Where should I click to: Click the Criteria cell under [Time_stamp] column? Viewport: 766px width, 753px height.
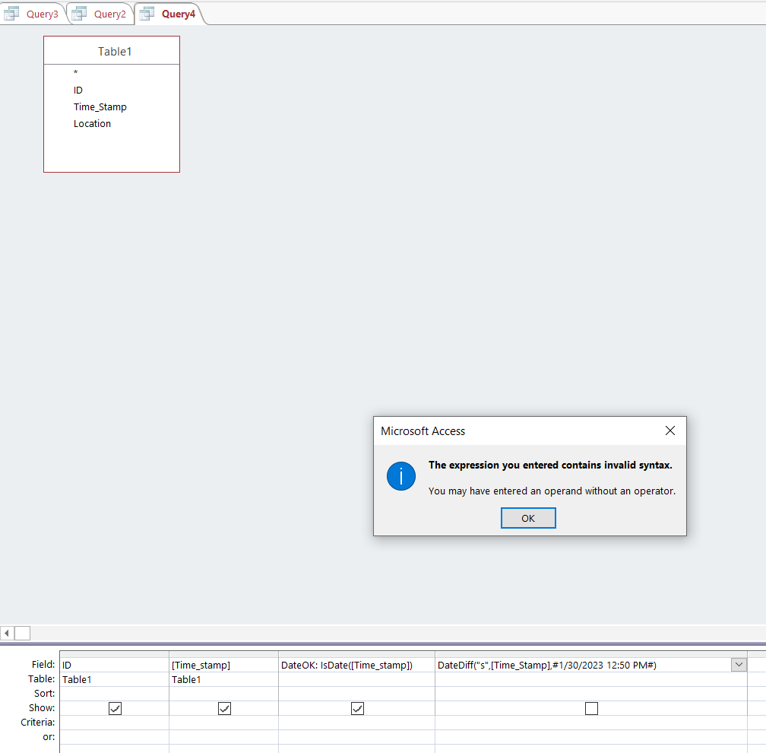click(x=223, y=723)
